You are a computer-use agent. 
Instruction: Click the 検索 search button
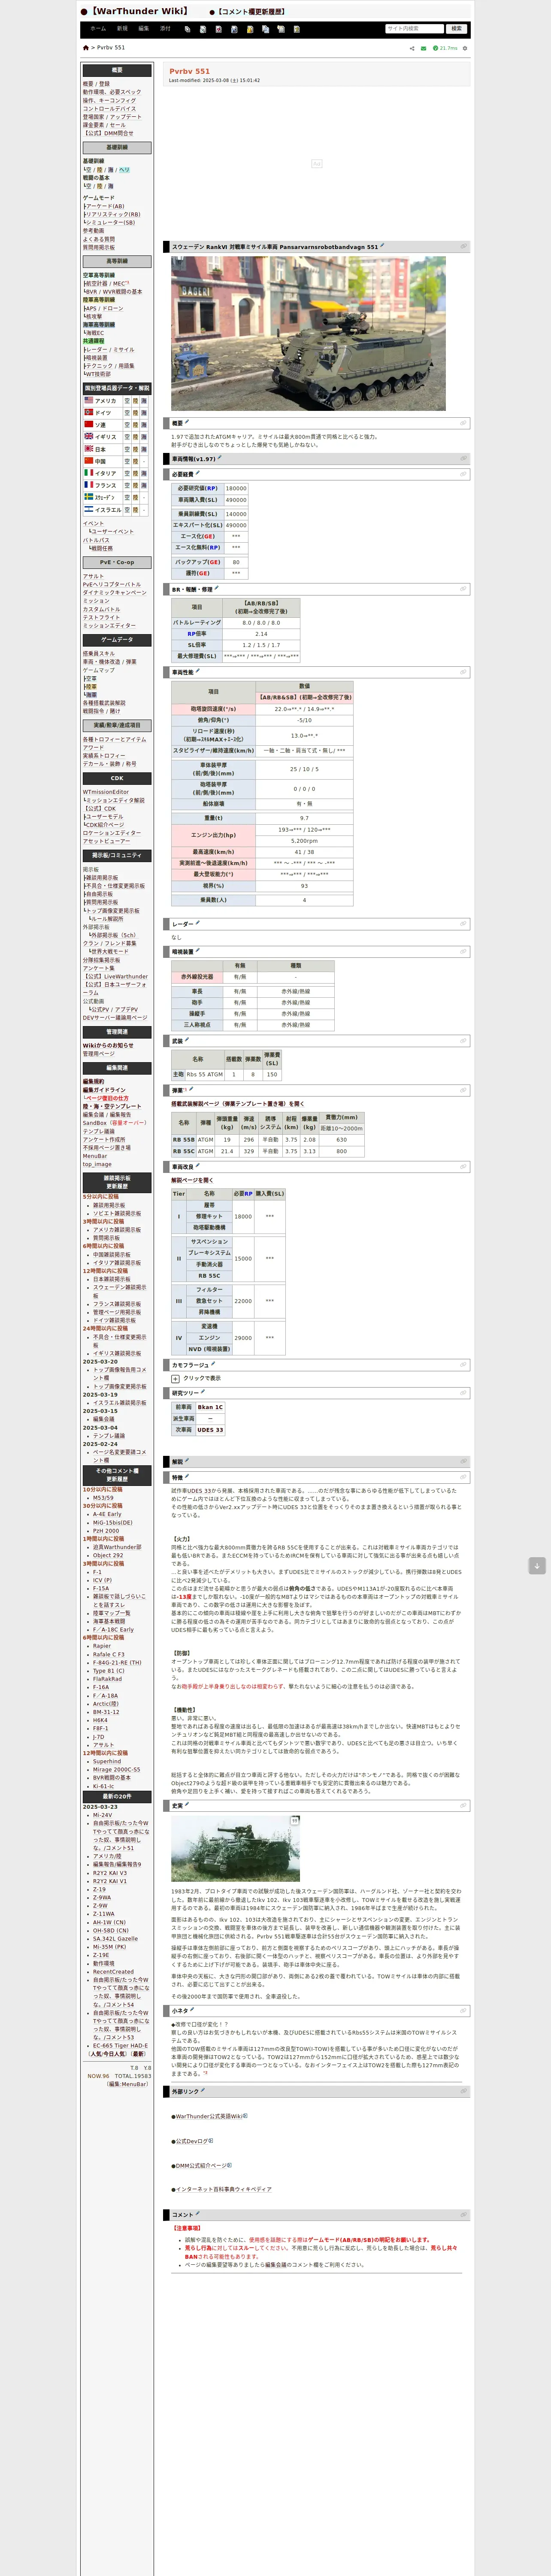tap(457, 29)
